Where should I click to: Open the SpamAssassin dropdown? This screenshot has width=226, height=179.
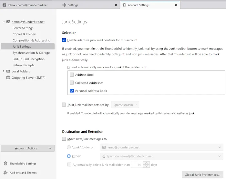125,105
